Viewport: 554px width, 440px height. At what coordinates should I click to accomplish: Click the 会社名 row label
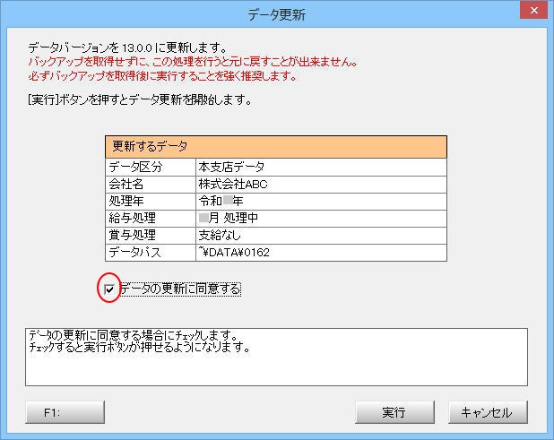coord(151,184)
